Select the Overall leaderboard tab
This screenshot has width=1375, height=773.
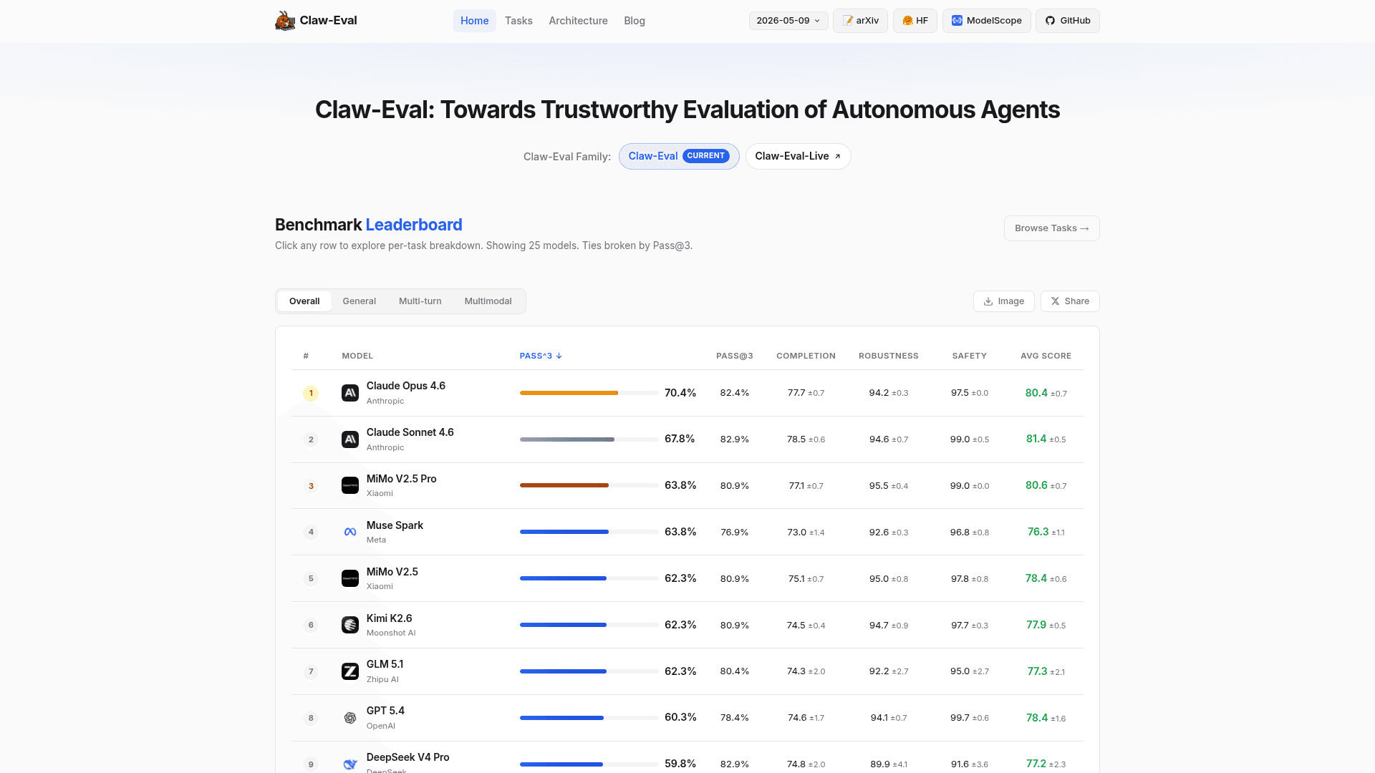pyautogui.click(x=304, y=301)
